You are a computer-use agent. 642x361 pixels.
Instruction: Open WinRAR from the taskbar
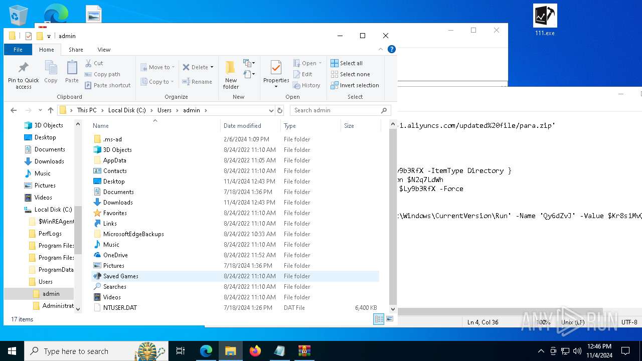click(304, 351)
